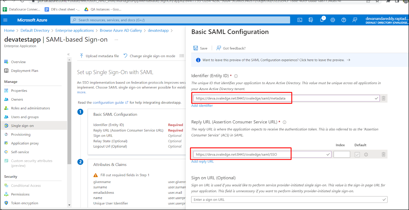Open the devanandareddy account menu
Screen dimensions: 409x210
[x=387, y=20]
